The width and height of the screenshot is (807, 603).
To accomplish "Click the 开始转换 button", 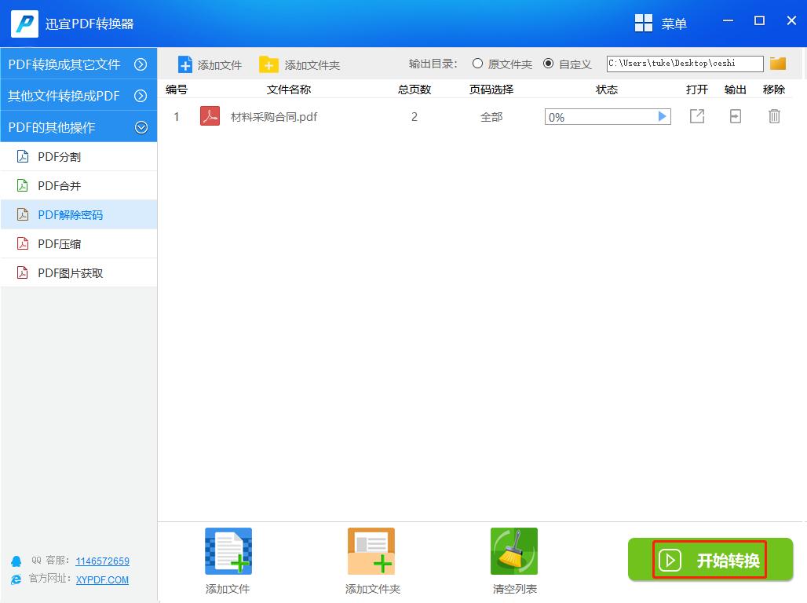I will coord(710,561).
